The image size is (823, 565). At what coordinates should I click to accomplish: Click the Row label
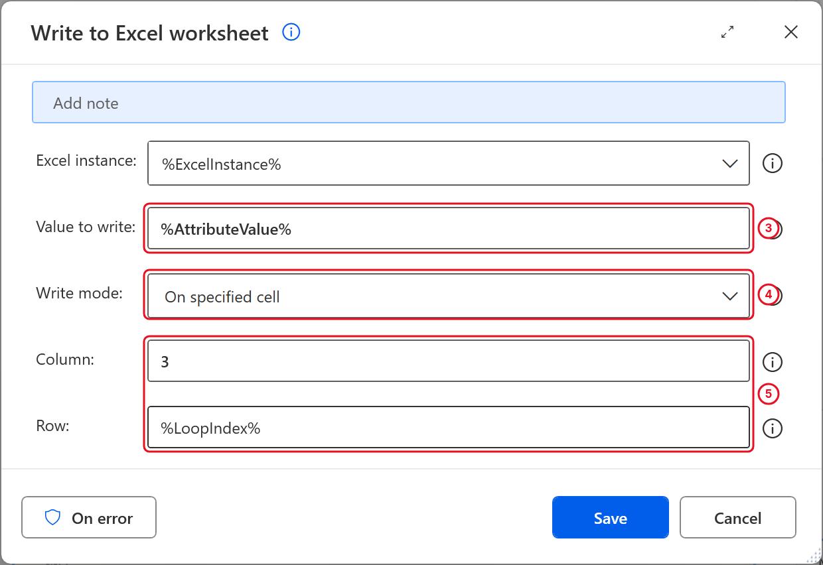pyautogui.click(x=52, y=426)
